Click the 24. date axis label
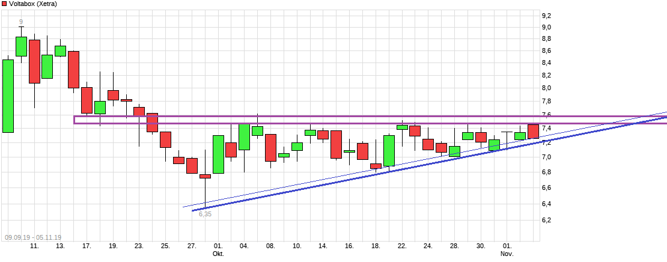The height and width of the screenshot is (262, 667). 428,246
